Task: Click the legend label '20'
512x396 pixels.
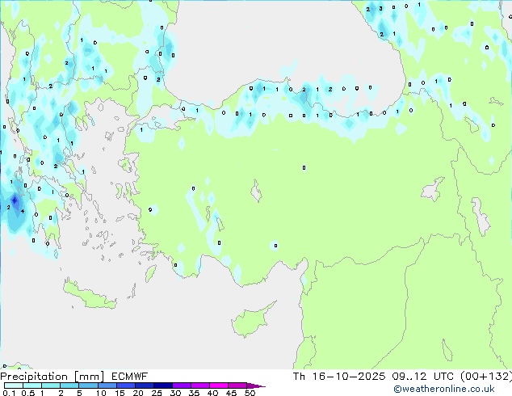Action: pos(138,393)
